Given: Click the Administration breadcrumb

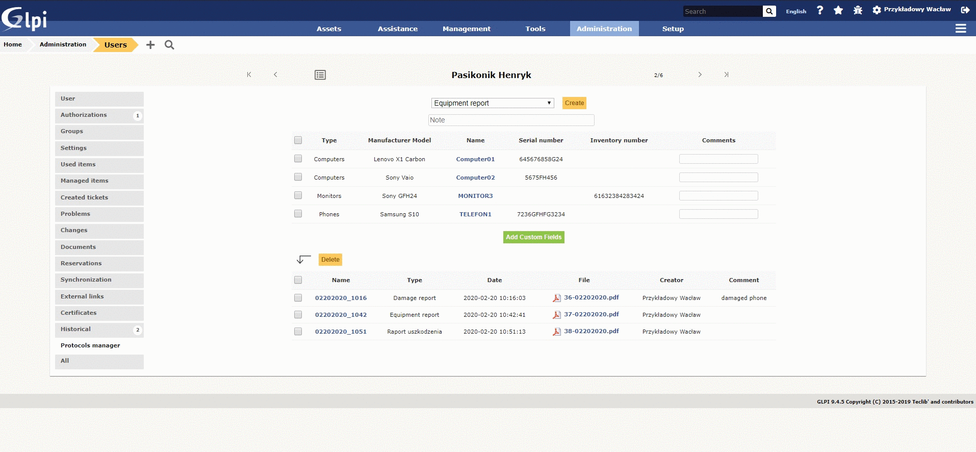Looking at the screenshot, I should [63, 44].
